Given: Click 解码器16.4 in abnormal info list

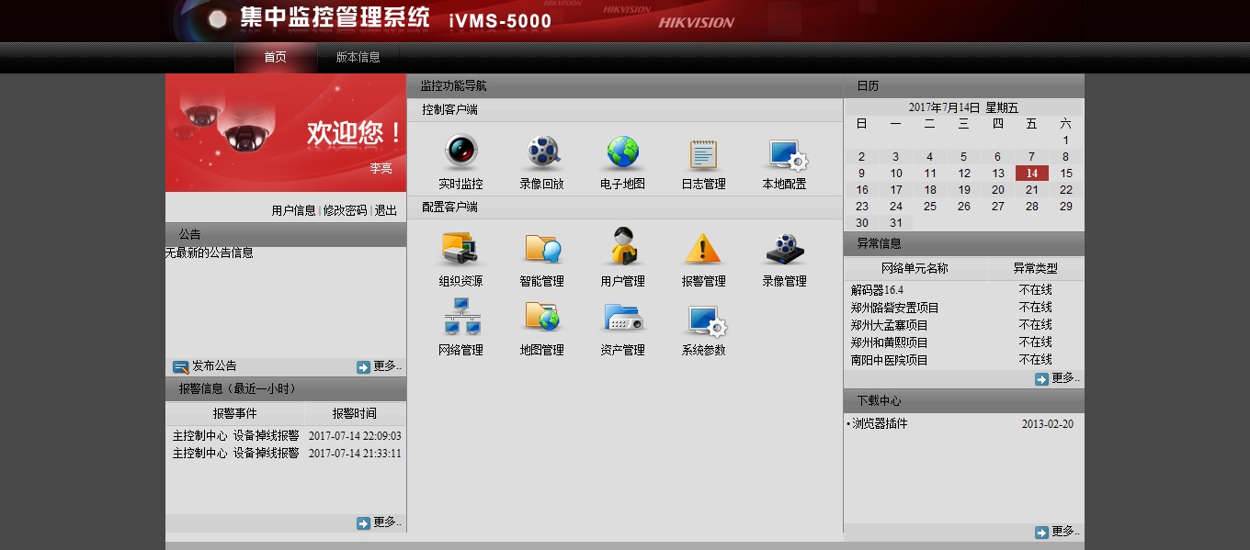Looking at the screenshot, I should pyautogui.click(x=877, y=290).
